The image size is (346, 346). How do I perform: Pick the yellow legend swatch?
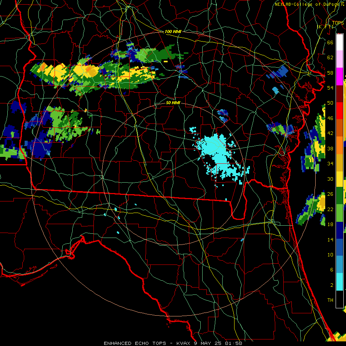point(339,179)
